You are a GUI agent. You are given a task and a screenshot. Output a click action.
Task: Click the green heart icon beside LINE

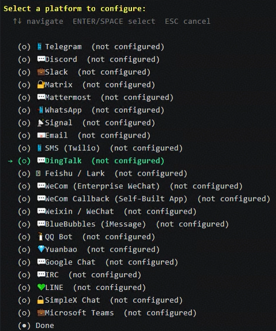point(41,287)
